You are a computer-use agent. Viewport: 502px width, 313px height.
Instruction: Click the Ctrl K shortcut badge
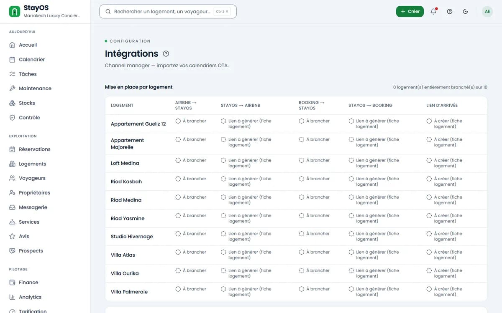coord(222,12)
